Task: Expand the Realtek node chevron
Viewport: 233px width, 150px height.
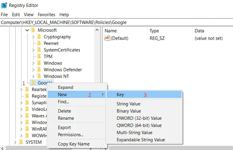Action: (x=21, y=90)
